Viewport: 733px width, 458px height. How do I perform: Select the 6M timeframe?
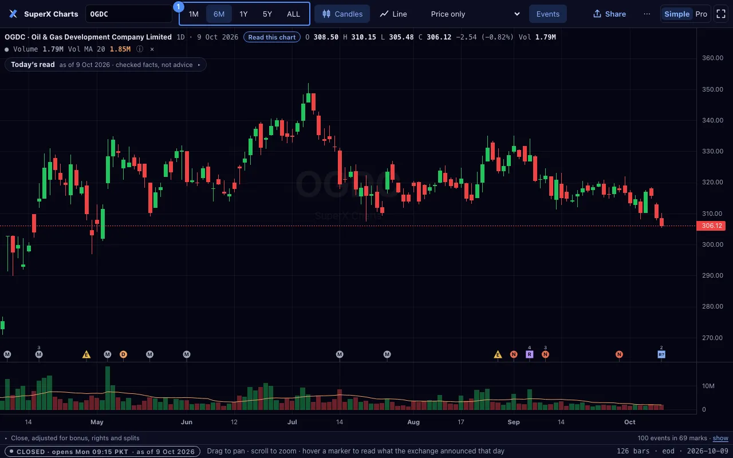coord(219,14)
